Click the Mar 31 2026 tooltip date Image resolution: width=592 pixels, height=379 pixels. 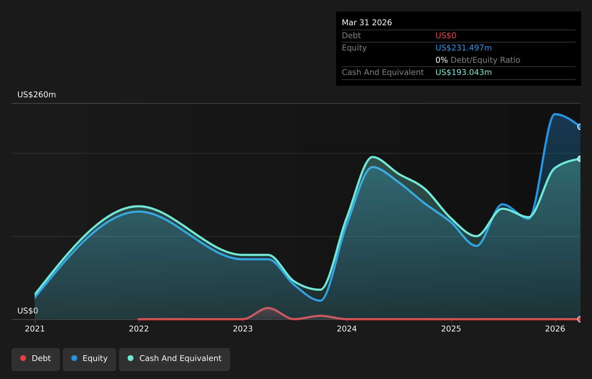tap(367, 23)
